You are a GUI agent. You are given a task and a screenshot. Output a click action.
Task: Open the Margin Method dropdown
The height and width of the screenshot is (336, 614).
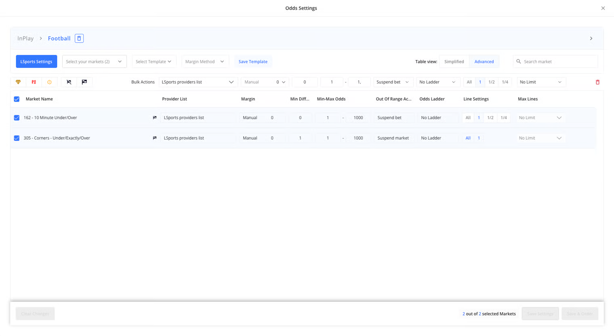(205, 62)
